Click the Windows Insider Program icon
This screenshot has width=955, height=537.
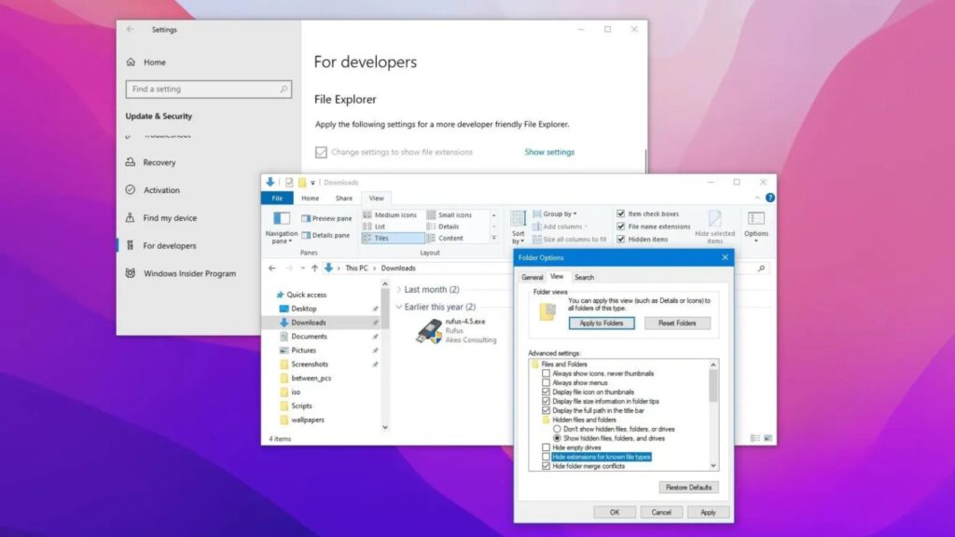pyautogui.click(x=130, y=273)
